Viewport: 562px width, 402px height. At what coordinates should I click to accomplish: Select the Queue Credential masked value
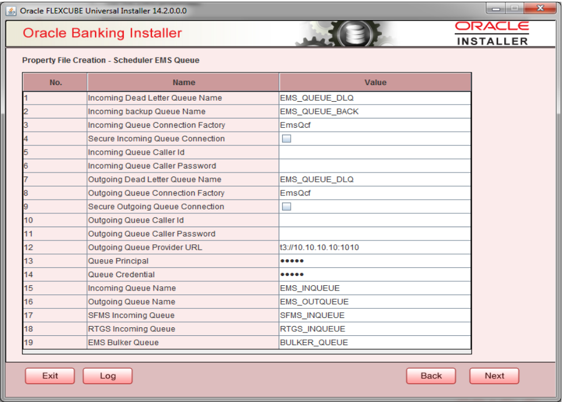pos(375,274)
